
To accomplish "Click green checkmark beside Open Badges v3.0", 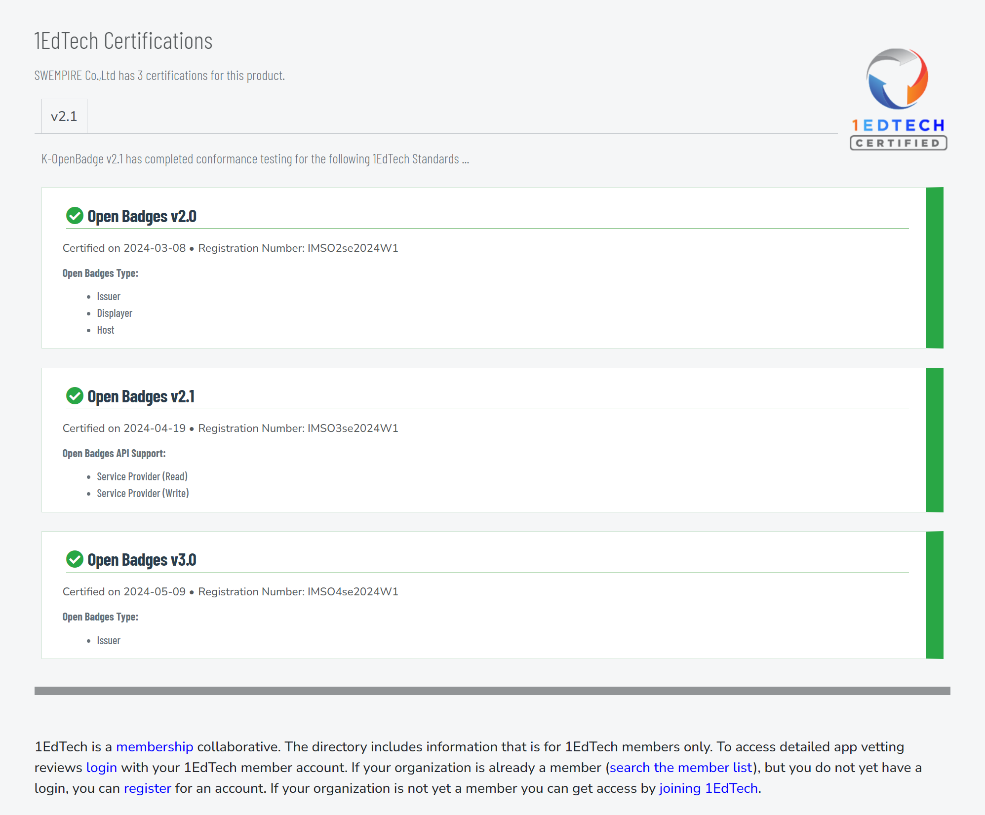I will point(75,559).
